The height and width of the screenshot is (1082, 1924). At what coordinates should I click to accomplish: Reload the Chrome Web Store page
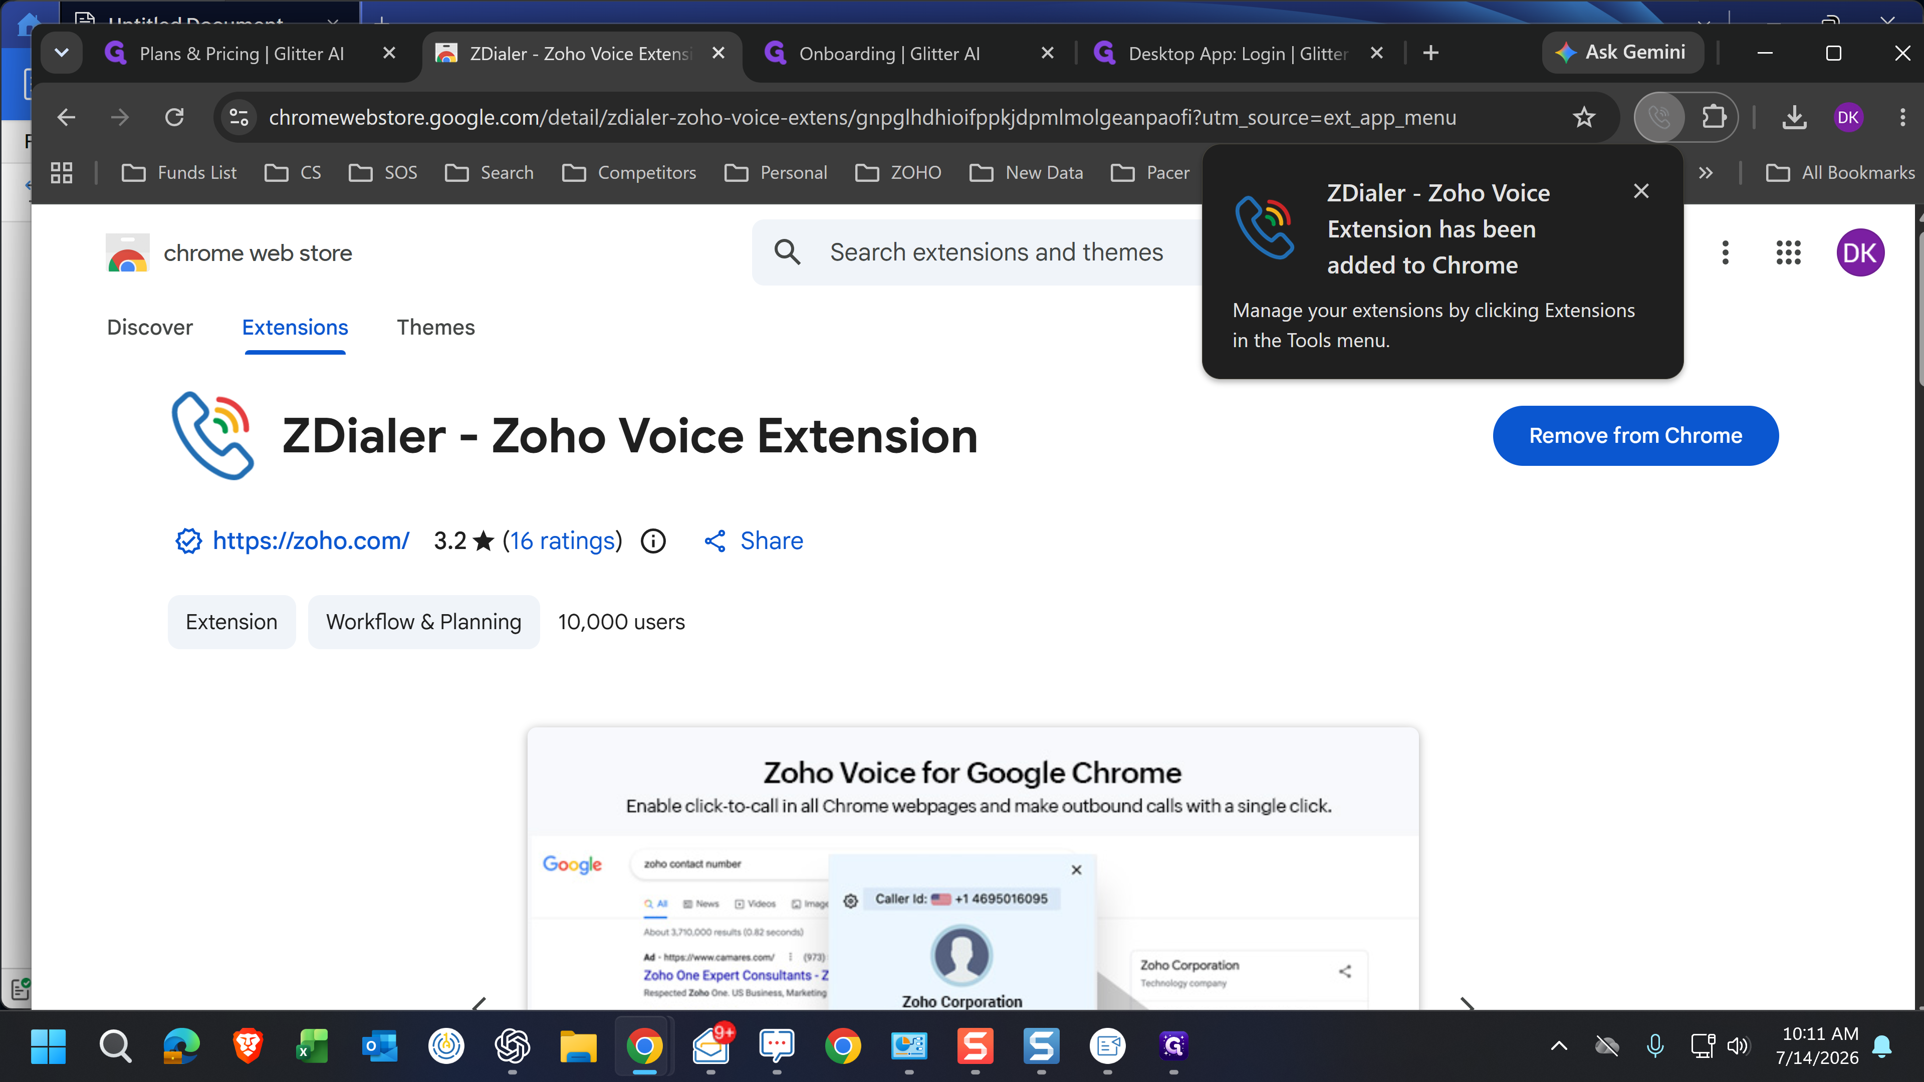pyautogui.click(x=174, y=117)
